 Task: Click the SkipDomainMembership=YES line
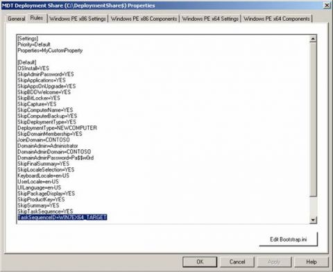coord(50,134)
